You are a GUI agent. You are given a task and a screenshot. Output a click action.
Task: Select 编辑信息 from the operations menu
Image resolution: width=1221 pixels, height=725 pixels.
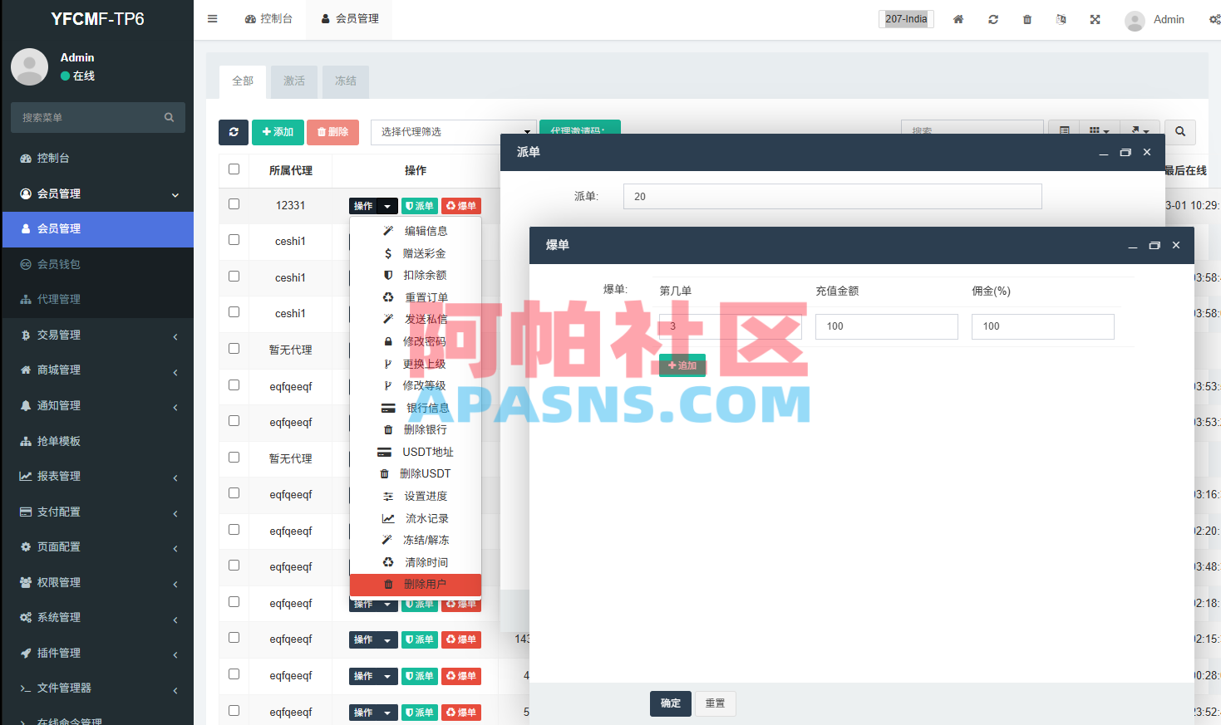pos(416,231)
